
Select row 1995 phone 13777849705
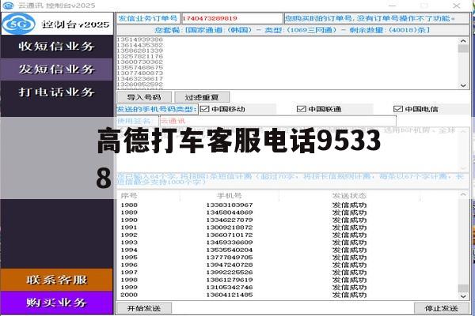[230, 258]
